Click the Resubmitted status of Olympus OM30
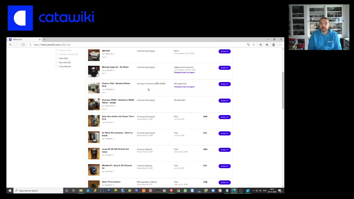Viewport: 354px width, 199px height. click(179, 100)
